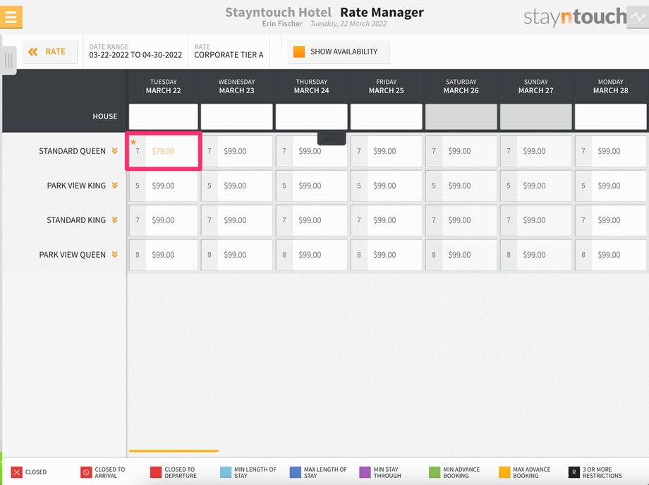649x485 pixels.
Task: Expand the Park View King room type row
Action: tap(115, 185)
